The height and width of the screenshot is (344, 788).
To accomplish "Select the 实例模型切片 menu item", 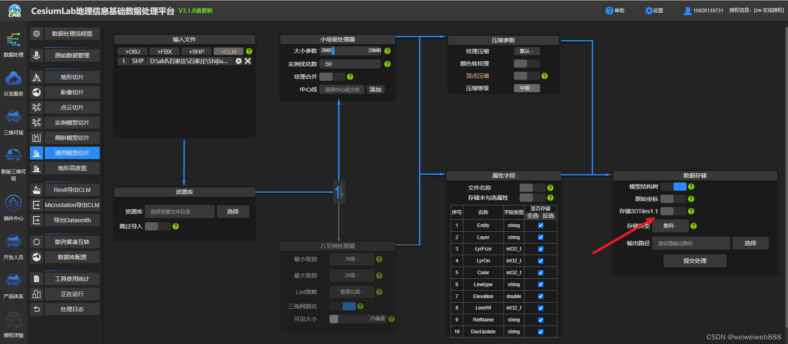I will coord(72,123).
